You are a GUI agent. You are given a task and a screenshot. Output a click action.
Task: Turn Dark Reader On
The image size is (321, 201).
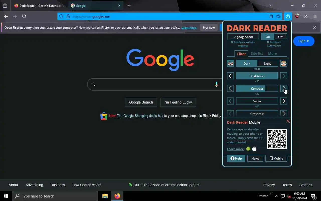coord(268,37)
